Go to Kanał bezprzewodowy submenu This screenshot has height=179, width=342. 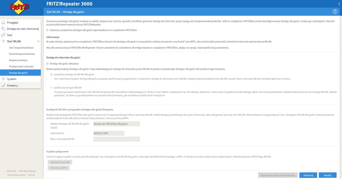(x=22, y=54)
